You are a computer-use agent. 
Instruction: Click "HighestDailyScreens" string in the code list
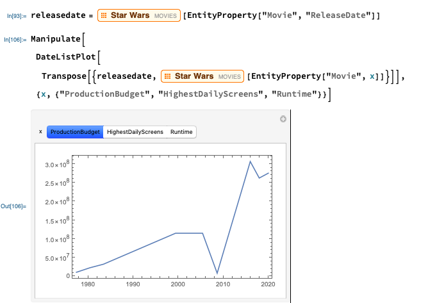pyautogui.click(x=211, y=94)
